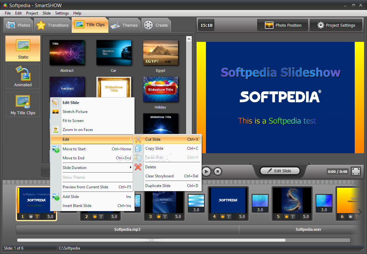Choose Insert Blank Slide
This screenshot has width=367, height=254.
tap(92, 206)
